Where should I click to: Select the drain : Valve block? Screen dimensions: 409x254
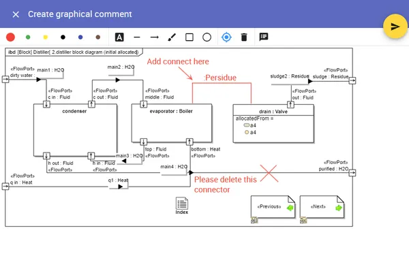(x=273, y=124)
